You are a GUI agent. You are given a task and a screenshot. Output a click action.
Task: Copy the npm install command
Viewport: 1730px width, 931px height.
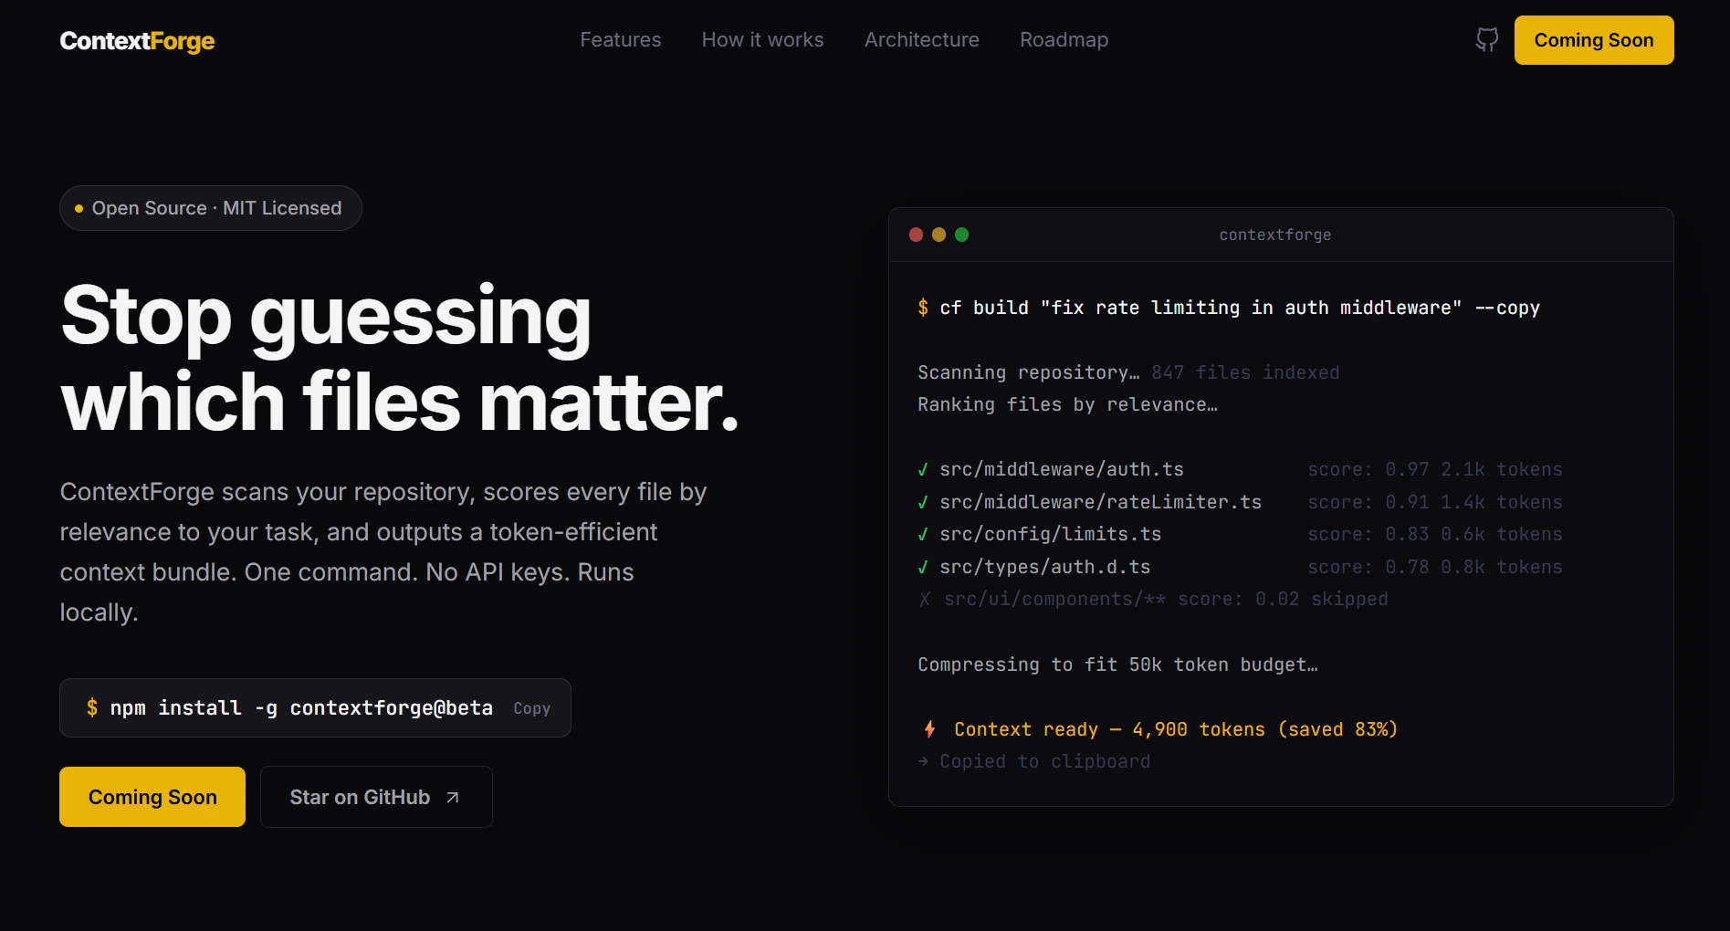[531, 708]
